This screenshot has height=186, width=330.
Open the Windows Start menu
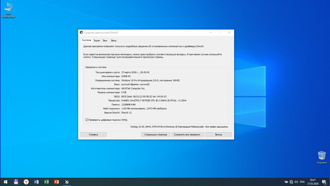click(x=5, y=182)
